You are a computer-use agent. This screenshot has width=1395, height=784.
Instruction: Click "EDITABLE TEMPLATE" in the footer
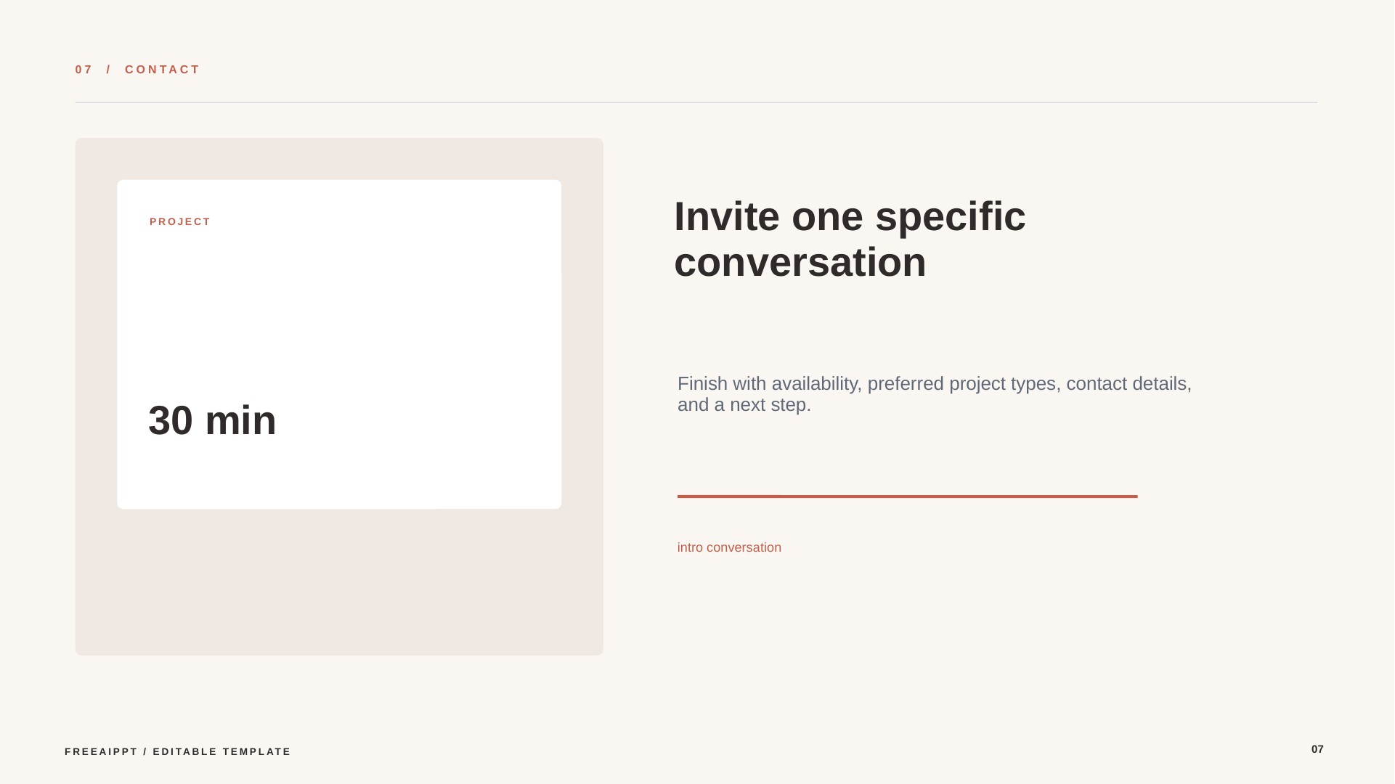[x=221, y=752]
